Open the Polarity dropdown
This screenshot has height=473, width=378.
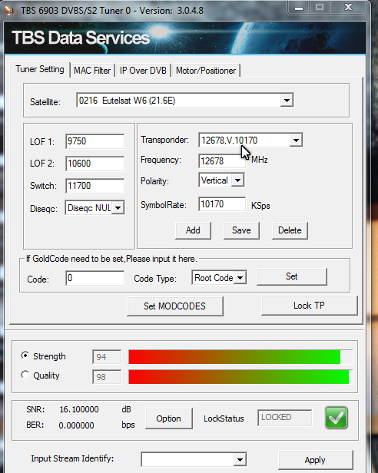(237, 180)
